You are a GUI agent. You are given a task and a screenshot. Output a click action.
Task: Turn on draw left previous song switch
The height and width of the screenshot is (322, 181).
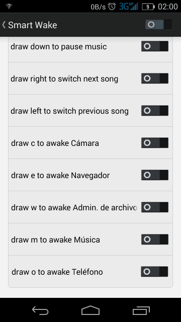155,111
